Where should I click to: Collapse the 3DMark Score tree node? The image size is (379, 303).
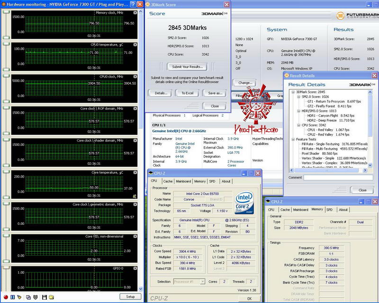[293, 92]
